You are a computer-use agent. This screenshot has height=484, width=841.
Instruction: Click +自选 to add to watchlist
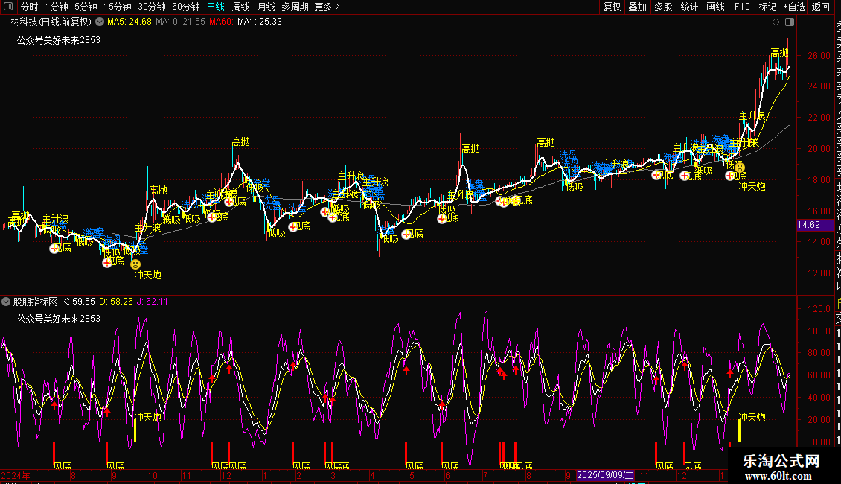(793, 7)
